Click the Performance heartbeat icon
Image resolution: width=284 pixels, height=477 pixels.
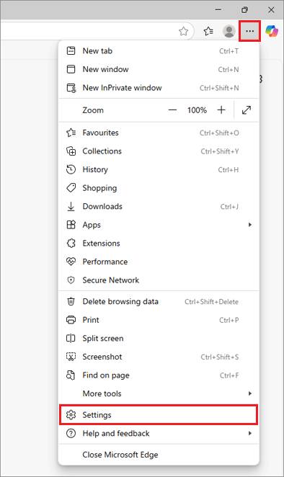(x=71, y=262)
